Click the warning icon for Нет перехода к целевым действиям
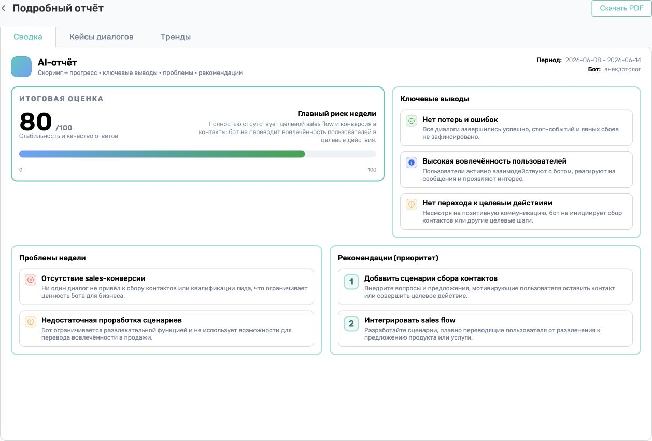 [x=412, y=204]
